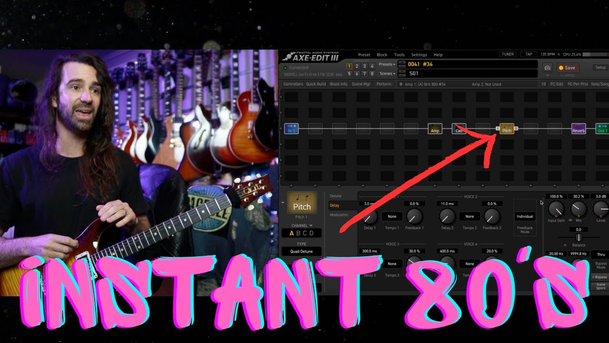Click the camera snapshot icon

(x=548, y=68)
